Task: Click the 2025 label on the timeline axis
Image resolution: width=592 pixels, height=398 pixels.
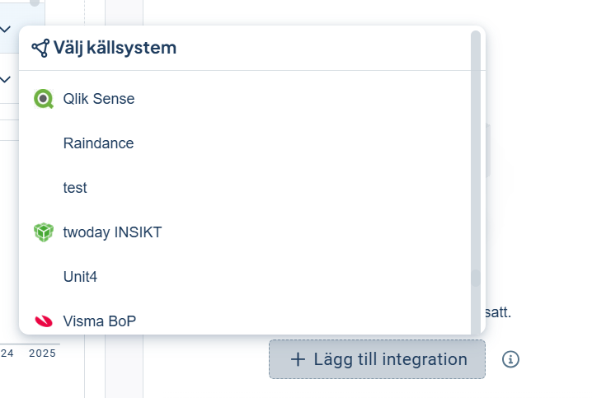Action: pyautogui.click(x=42, y=354)
